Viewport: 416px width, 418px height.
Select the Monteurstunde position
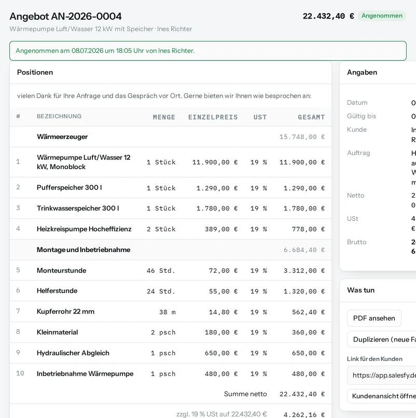click(x=171, y=270)
